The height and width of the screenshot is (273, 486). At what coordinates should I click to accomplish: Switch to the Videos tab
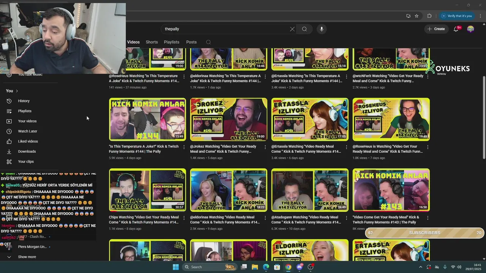133,42
